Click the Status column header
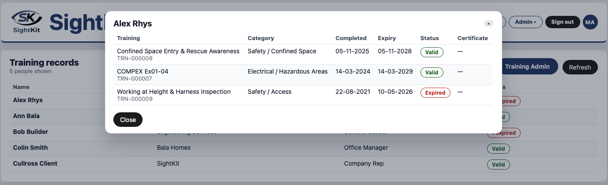This screenshot has width=608, height=185. pos(430,38)
